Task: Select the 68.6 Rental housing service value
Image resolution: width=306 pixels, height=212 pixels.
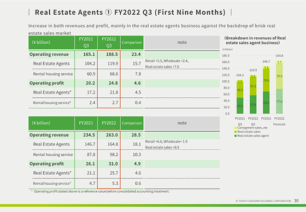Action: click(x=114, y=74)
